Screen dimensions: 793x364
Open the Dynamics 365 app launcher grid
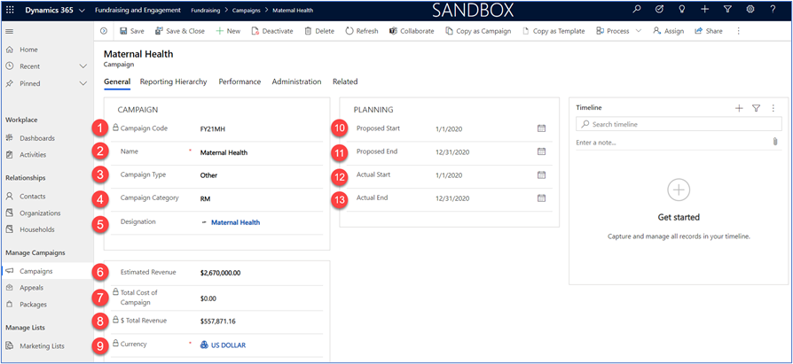tap(10, 10)
